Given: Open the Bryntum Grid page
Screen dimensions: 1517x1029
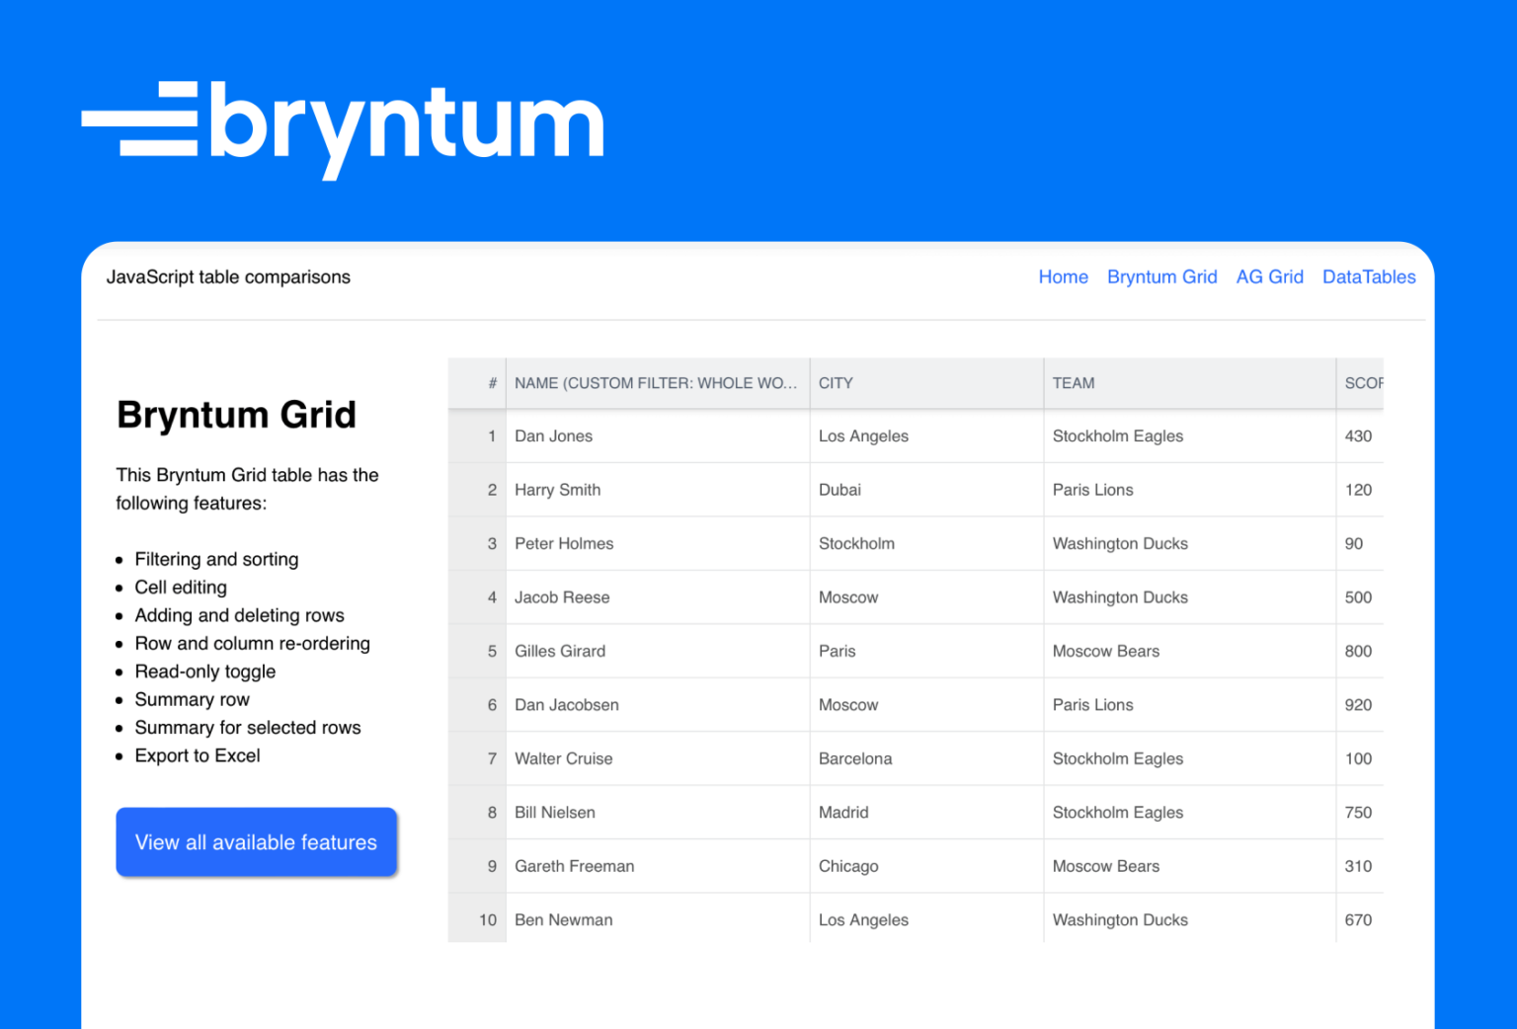Looking at the screenshot, I should click(1162, 277).
